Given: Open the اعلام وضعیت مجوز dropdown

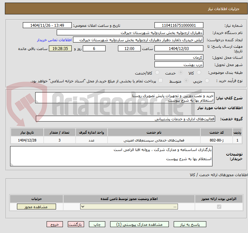Looking at the screenshot, I should point(129,207).
